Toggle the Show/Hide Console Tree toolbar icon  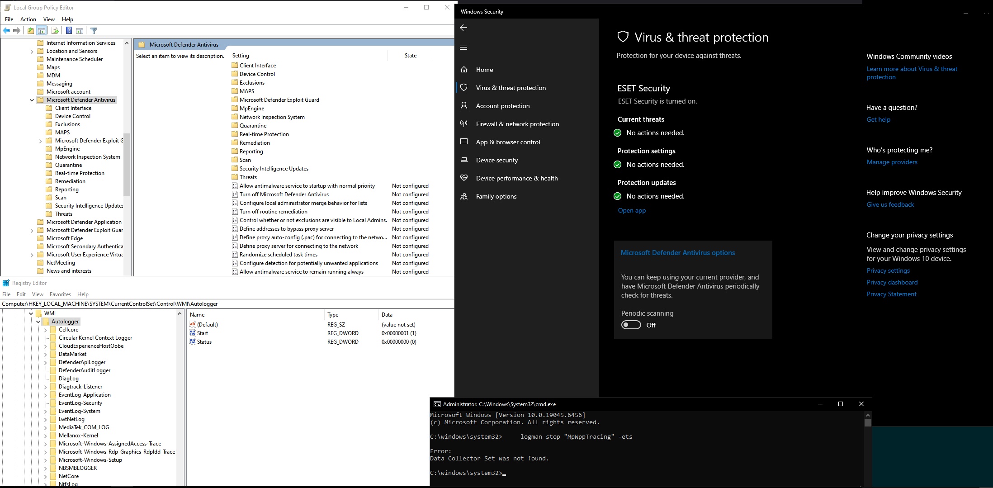(x=42, y=30)
